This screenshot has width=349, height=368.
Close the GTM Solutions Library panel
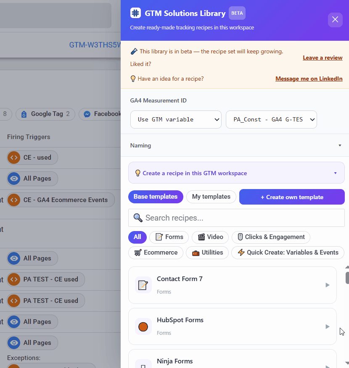tap(335, 20)
